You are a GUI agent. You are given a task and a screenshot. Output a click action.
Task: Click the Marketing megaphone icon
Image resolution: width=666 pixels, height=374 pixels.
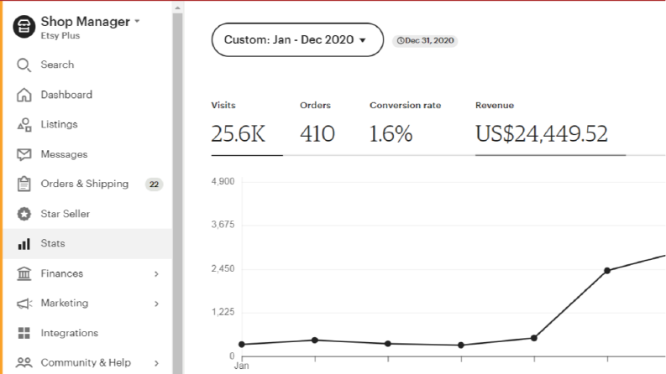(x=24, y=304)
